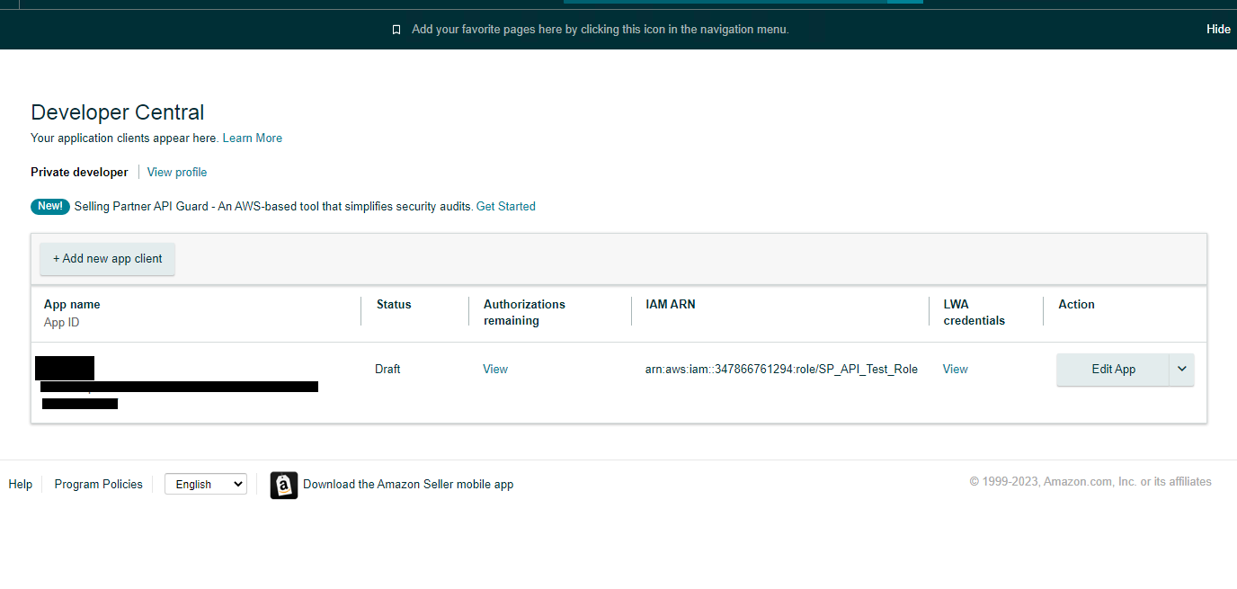View the LWA credentials
The image size is (1237, 589).
[955, 370]
